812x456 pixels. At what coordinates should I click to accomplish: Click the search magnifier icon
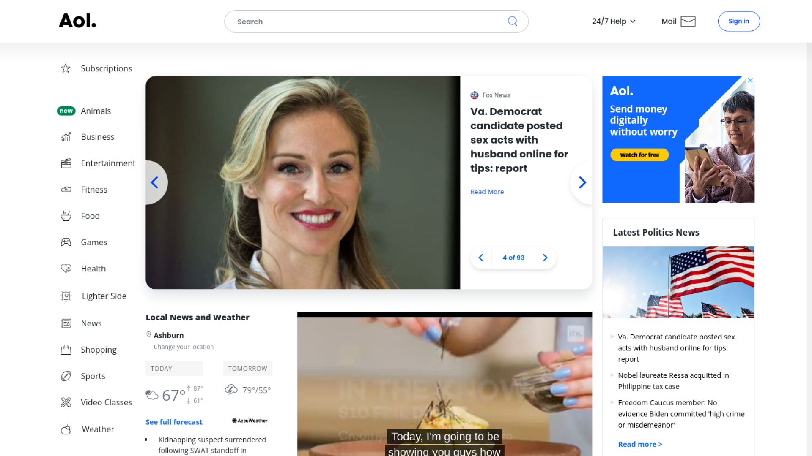512,21
